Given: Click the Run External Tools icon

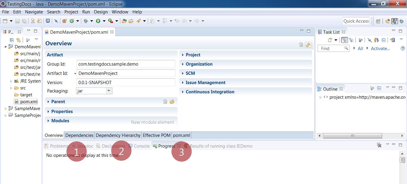Looking at the screenshot, I should pos(111,21).
